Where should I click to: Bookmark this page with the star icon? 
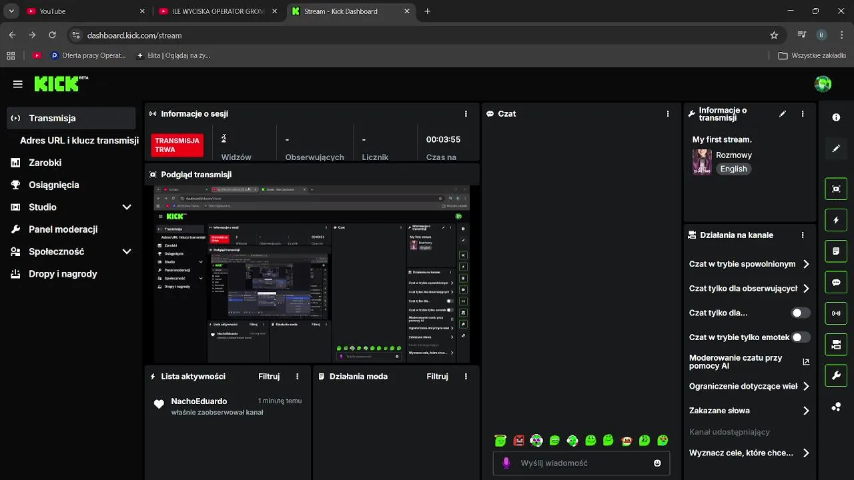pos(774,35)
